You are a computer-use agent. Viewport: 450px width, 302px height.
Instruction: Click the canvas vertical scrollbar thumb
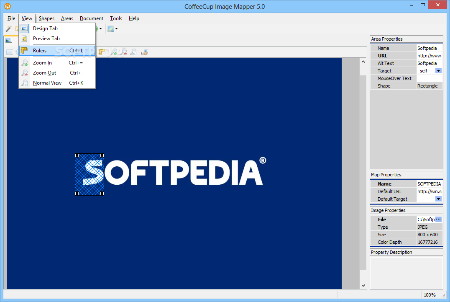(x=363, y=173)
